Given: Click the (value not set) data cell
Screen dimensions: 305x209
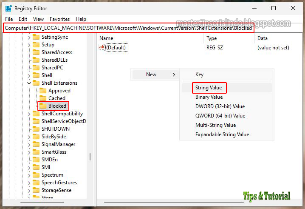Looking at the screenshot, I should (273, 48).
